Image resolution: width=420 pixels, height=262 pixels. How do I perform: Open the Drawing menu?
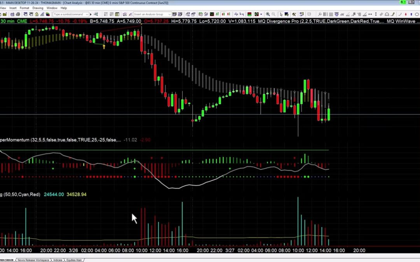(x=38, y=8)
